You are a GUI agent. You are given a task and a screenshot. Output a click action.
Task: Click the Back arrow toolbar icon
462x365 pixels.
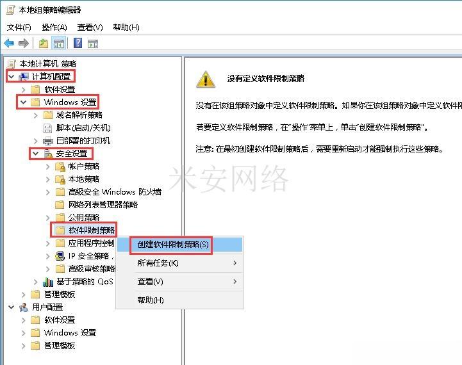9,44
